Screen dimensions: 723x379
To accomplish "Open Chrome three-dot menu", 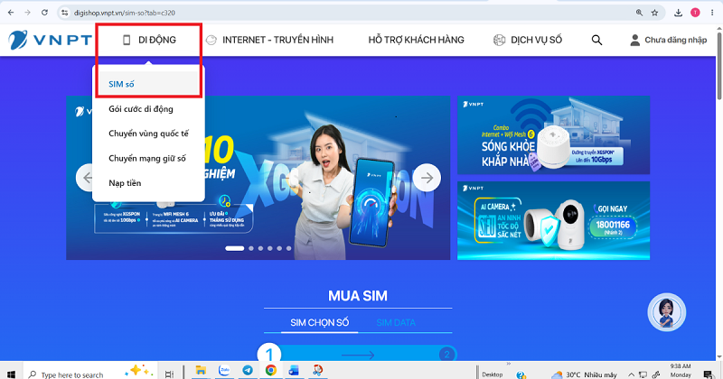I will coord(712,13).
